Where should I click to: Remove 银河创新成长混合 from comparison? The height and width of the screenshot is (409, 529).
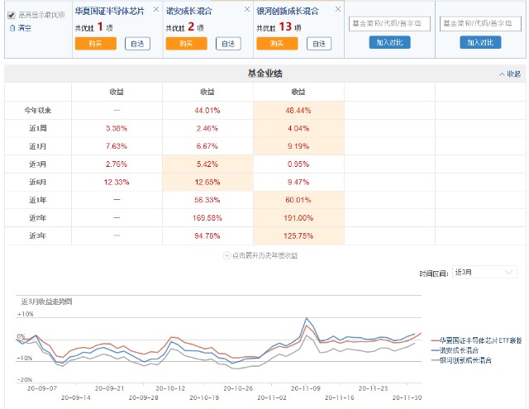point(338,9)
